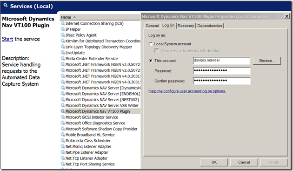Focus the Confirm password field
This screenshot has width=293, height=171.
(x=222, y=81)
